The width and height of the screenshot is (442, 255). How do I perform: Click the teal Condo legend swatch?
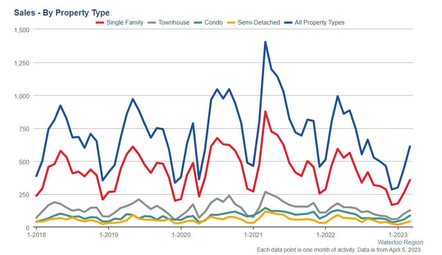point(198,23)
